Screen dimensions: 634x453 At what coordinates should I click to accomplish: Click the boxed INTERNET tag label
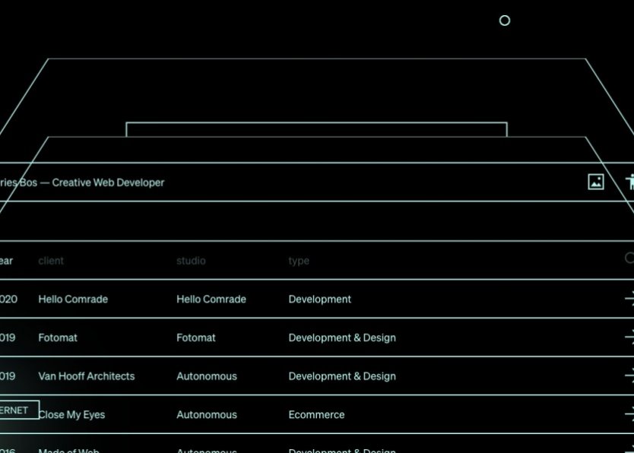click(x=17, y=410)
